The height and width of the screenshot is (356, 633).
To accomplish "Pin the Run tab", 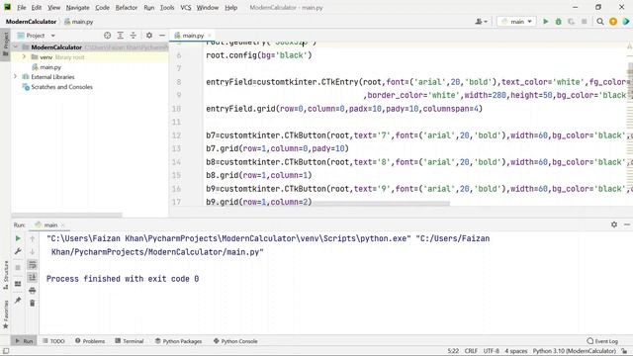I will (18, 301).
